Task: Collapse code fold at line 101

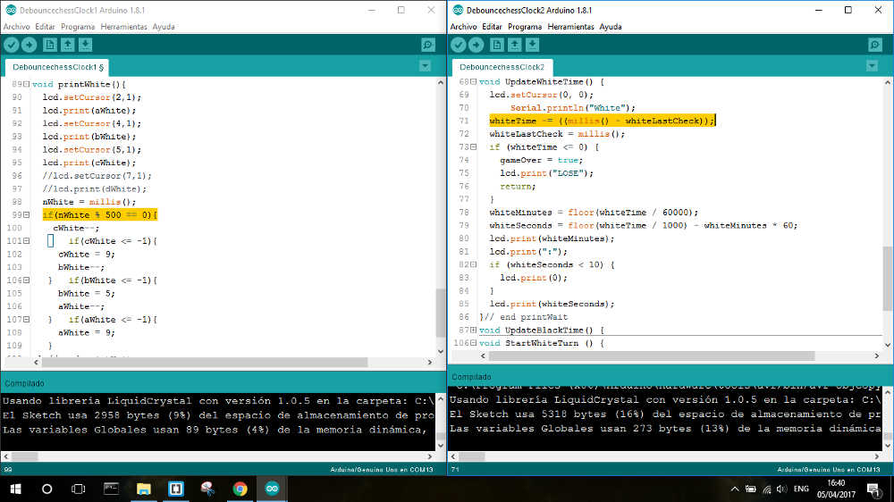Action: [26, 241]
